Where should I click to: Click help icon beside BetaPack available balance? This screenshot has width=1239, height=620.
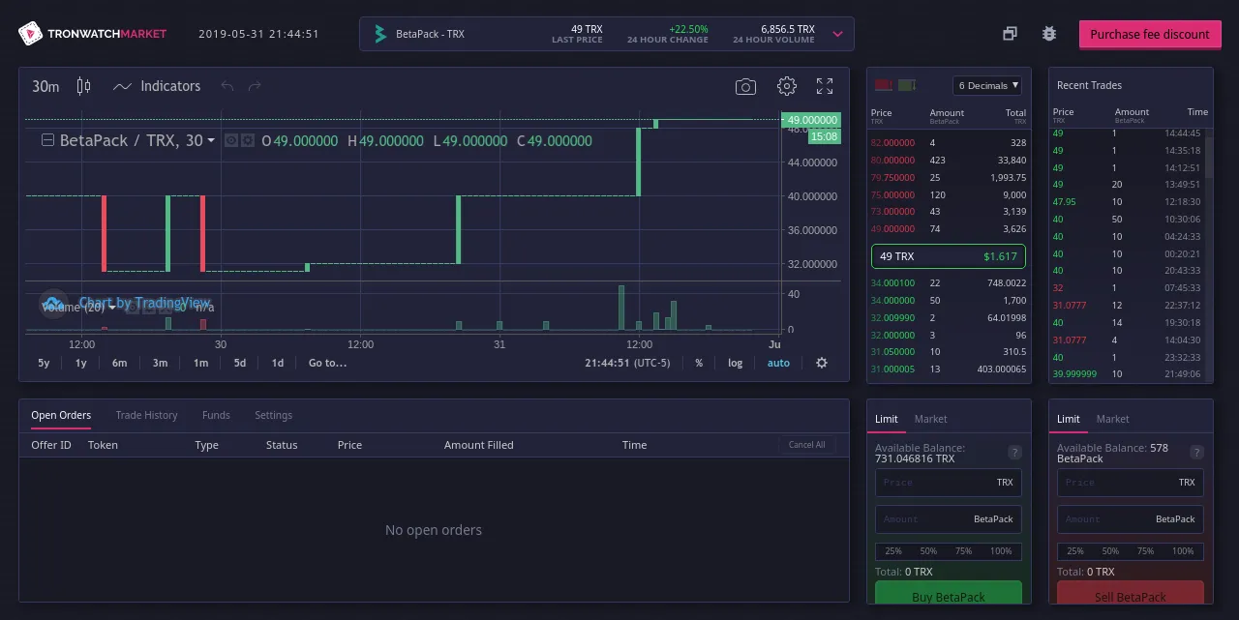tap(1196, 453)
